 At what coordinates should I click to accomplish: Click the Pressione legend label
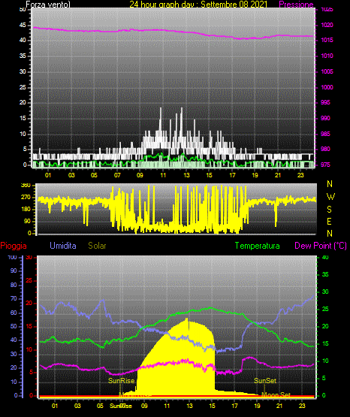(296, 5)
